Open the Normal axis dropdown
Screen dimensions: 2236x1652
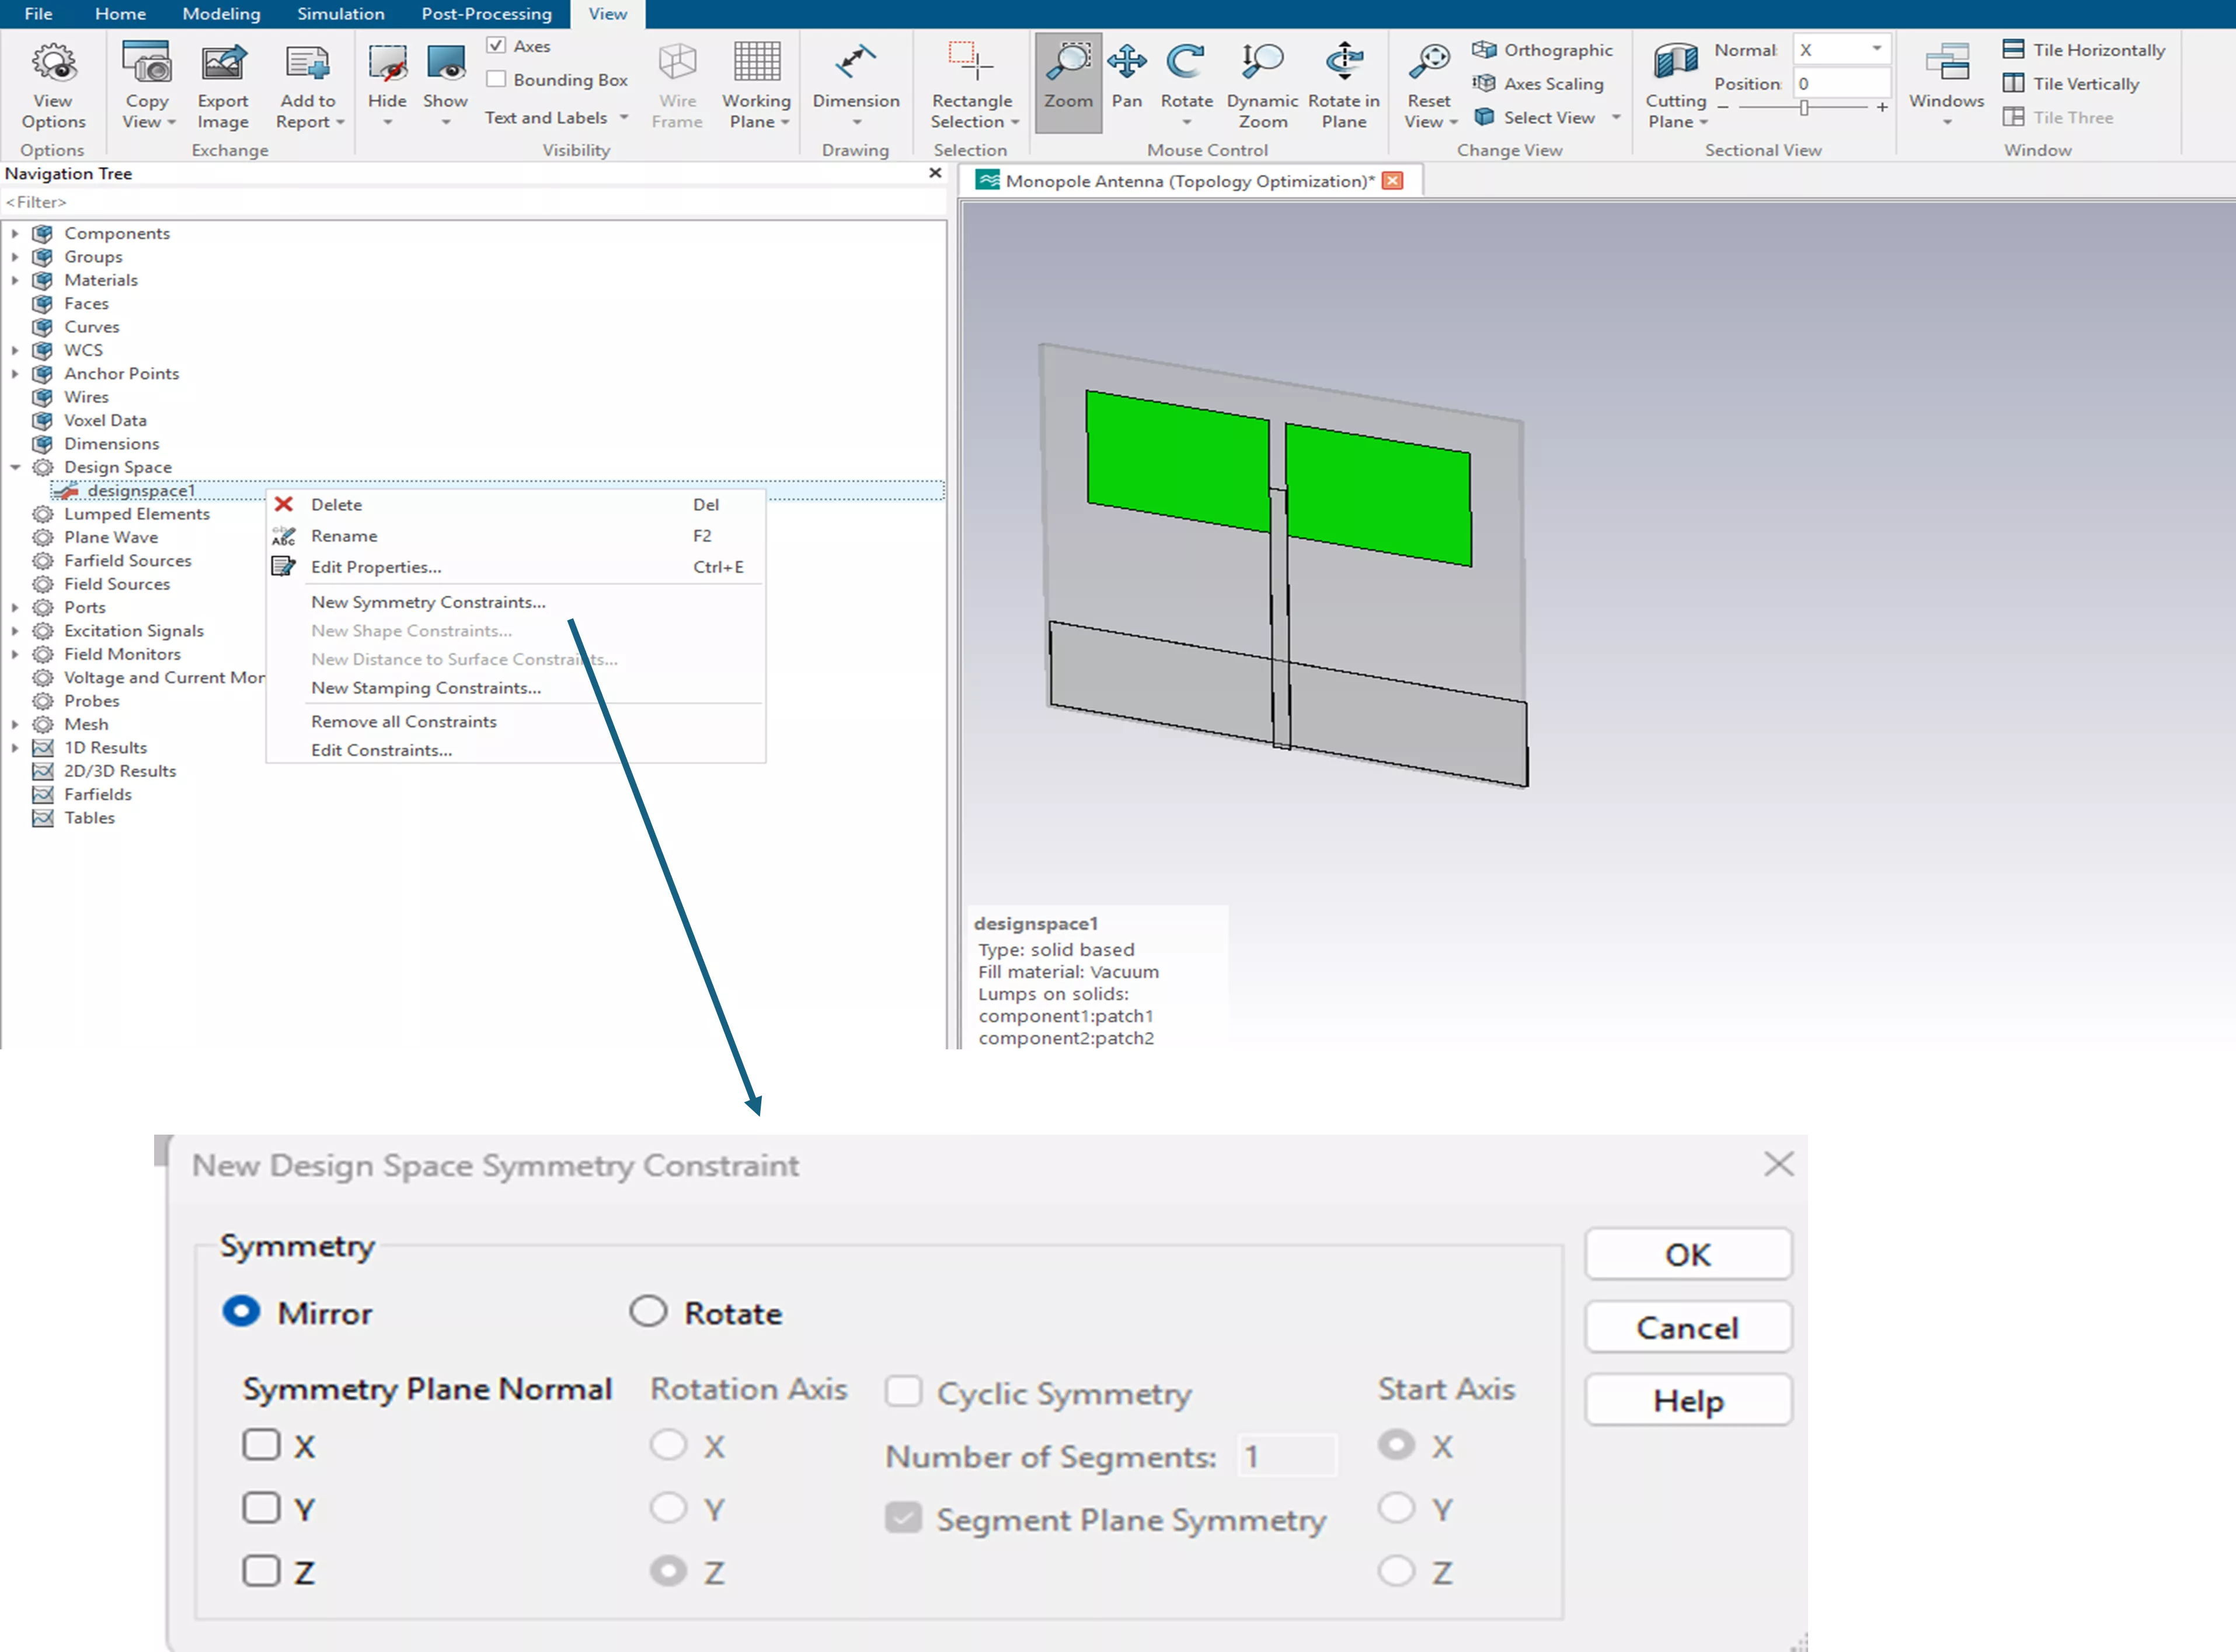[x=1875, y=49]
